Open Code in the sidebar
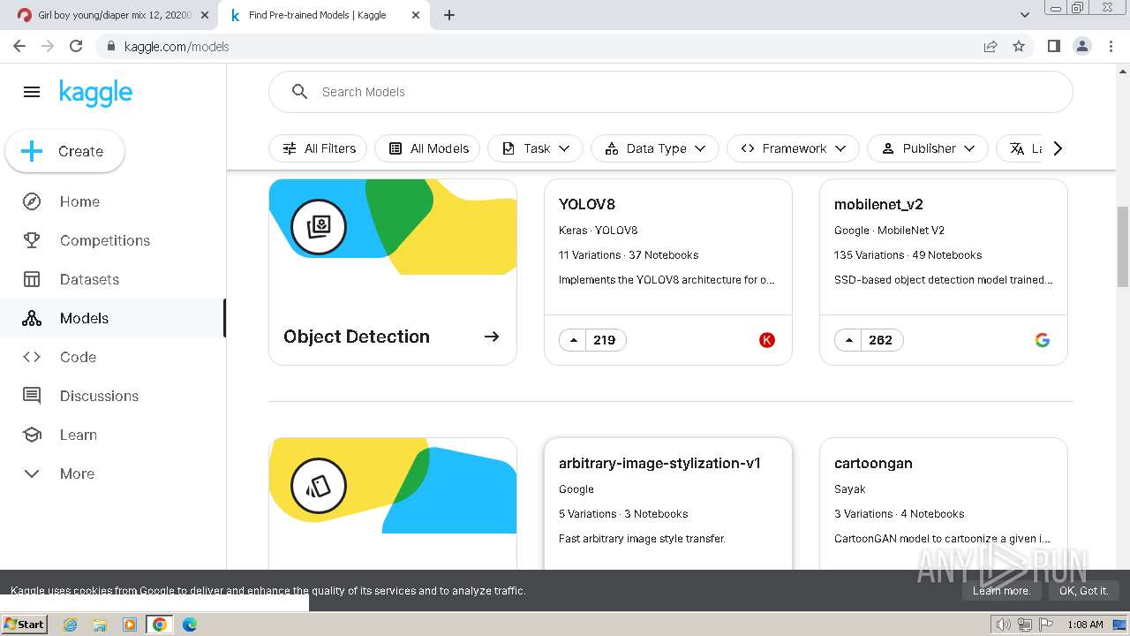The width and height of the screenshot is (1130, 636). click(113, 357)
